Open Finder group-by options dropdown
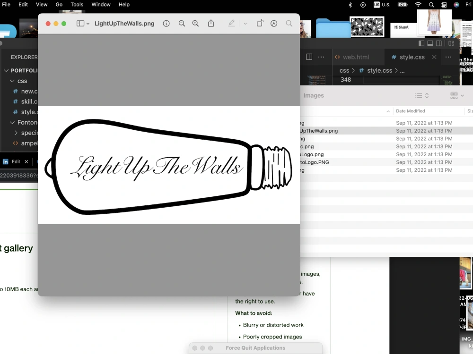This screenshot has width=473, height=354. 457,95
